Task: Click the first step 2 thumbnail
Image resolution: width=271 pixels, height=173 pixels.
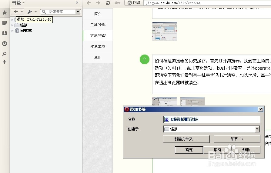Action: pos(165,101)
